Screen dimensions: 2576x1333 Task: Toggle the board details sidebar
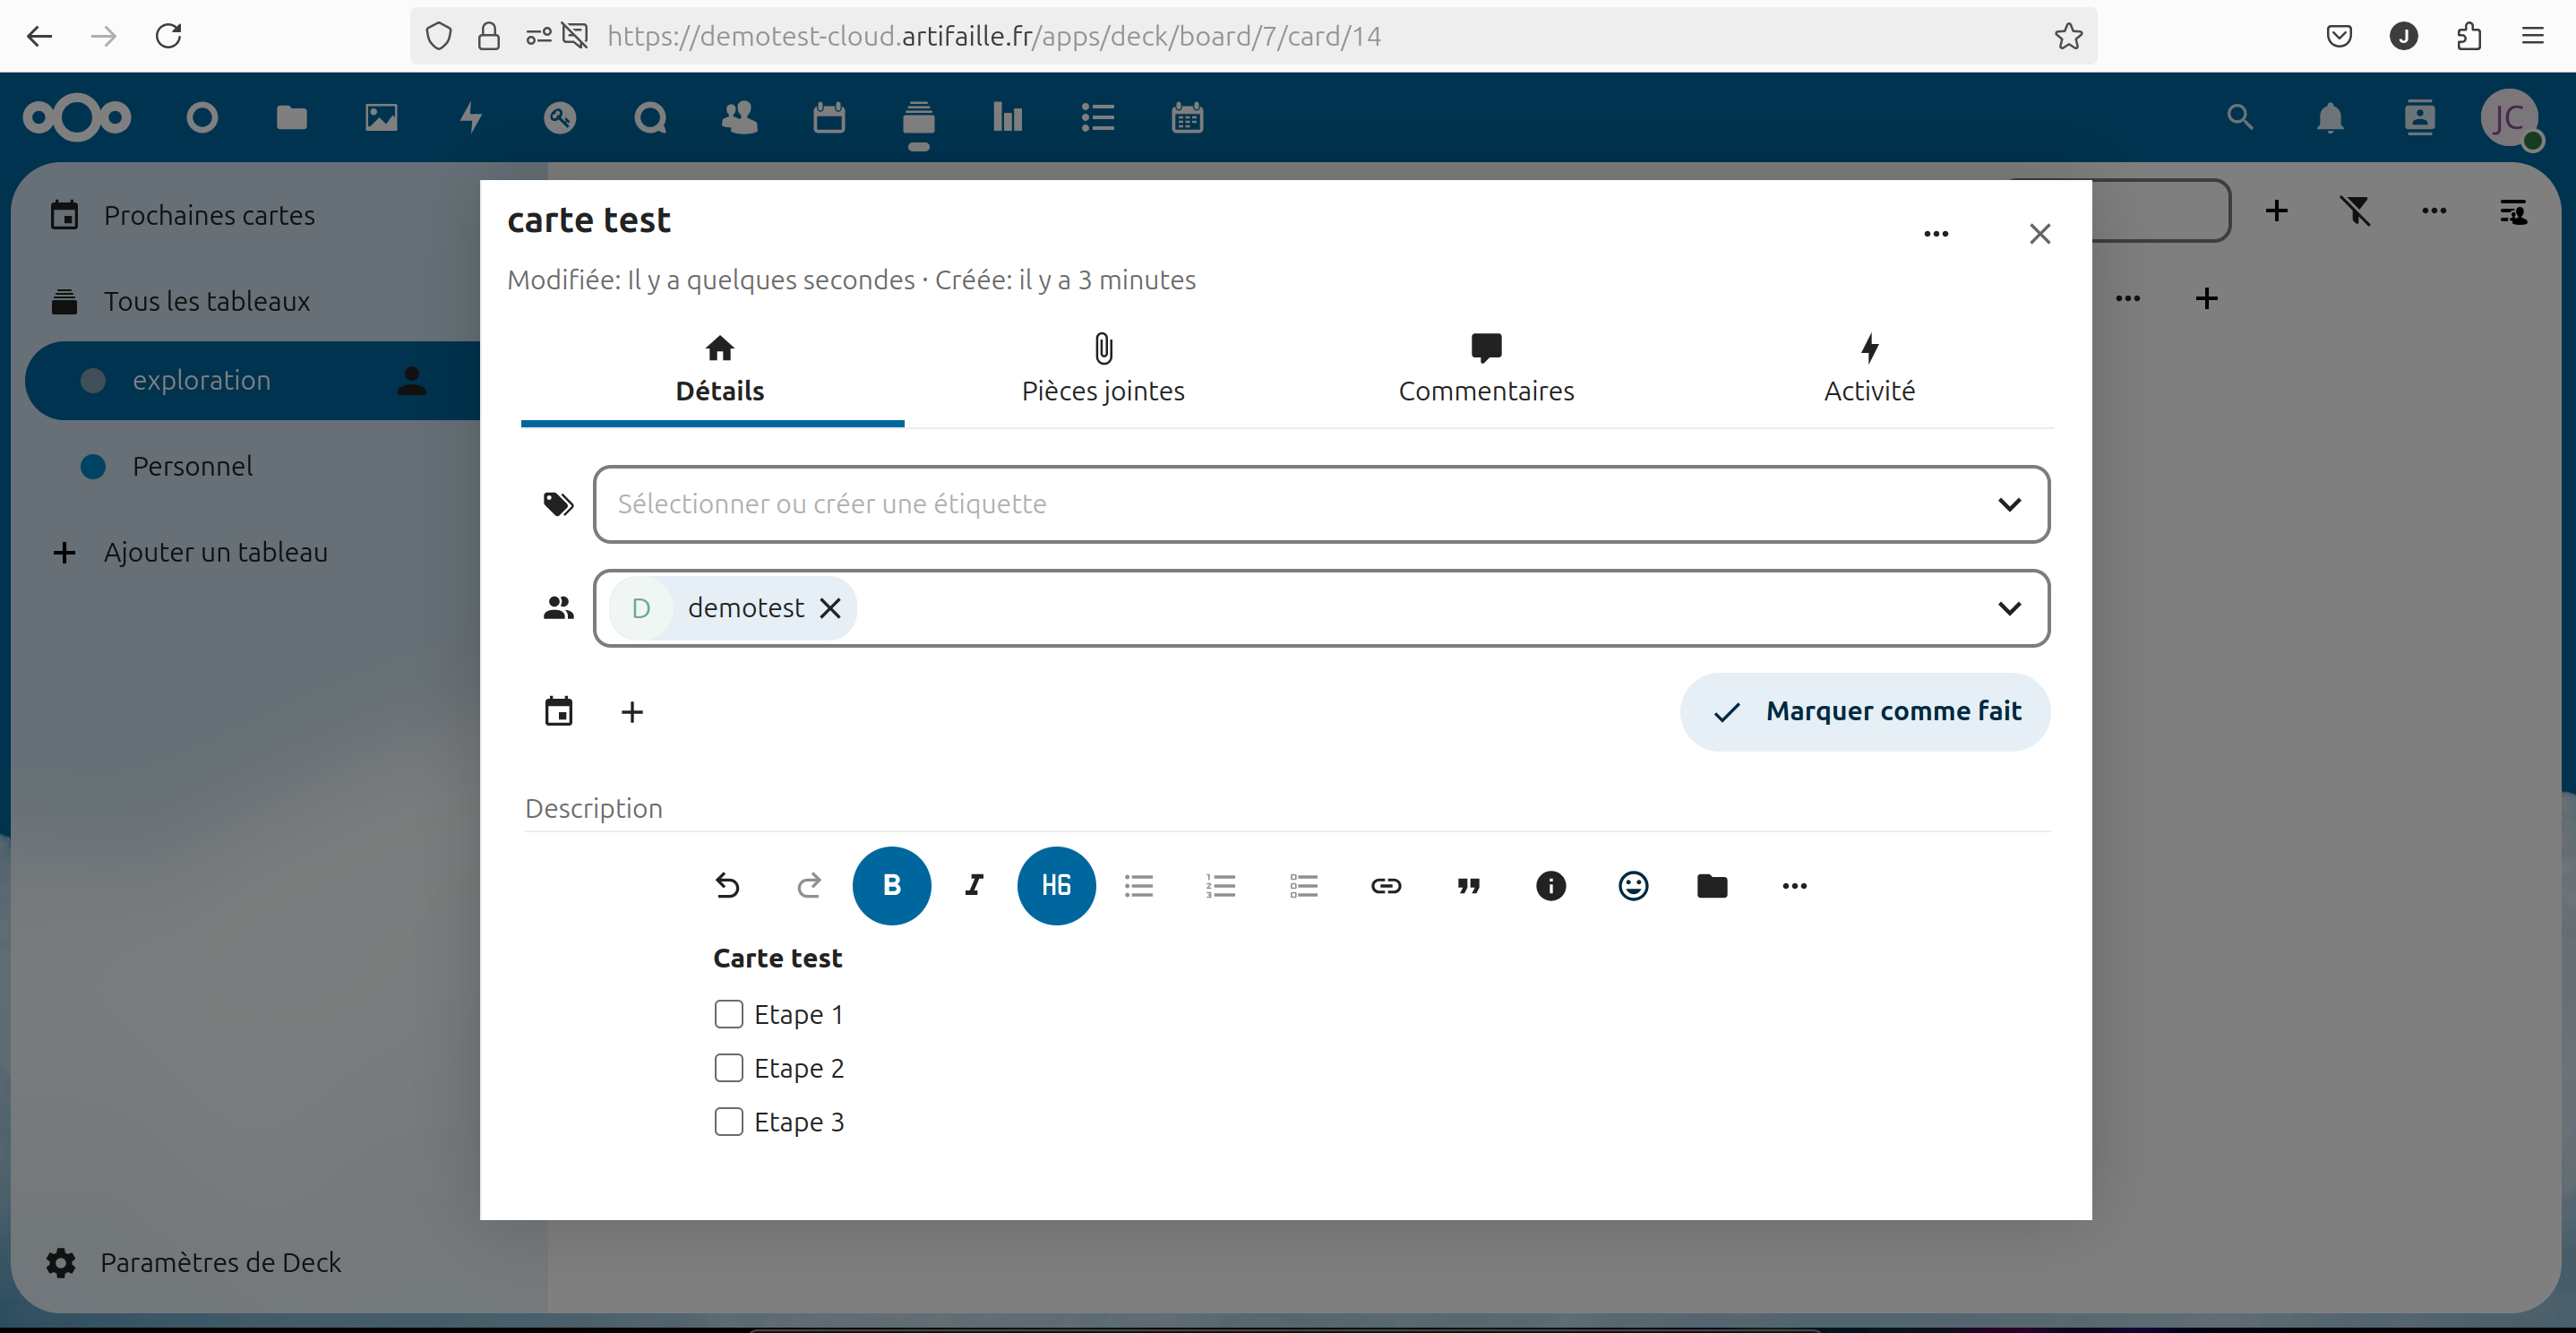click(2513, 211)
